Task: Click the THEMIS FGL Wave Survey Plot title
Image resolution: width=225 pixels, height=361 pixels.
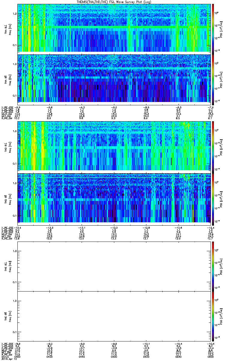Action: click(x=114, y=2)
